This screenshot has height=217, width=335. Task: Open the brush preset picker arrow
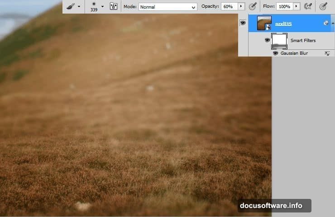tap(102, 7)
